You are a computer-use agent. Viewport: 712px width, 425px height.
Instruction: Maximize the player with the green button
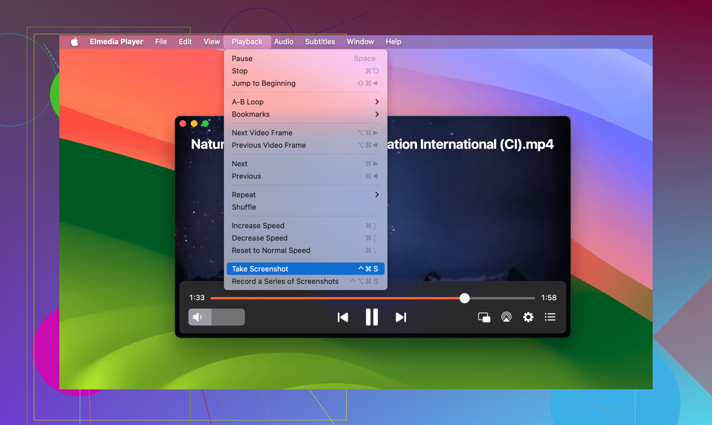coord(205,124)
